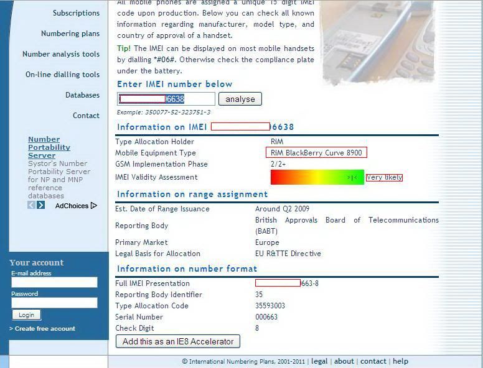
Task: Go to On-line dialling tools
Action: 62,75
